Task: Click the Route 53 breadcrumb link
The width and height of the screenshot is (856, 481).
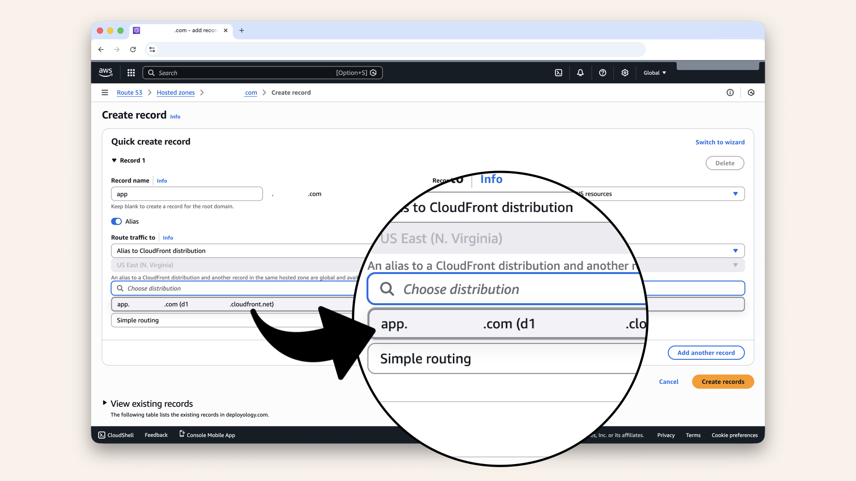Action: (x=129, y=93)
